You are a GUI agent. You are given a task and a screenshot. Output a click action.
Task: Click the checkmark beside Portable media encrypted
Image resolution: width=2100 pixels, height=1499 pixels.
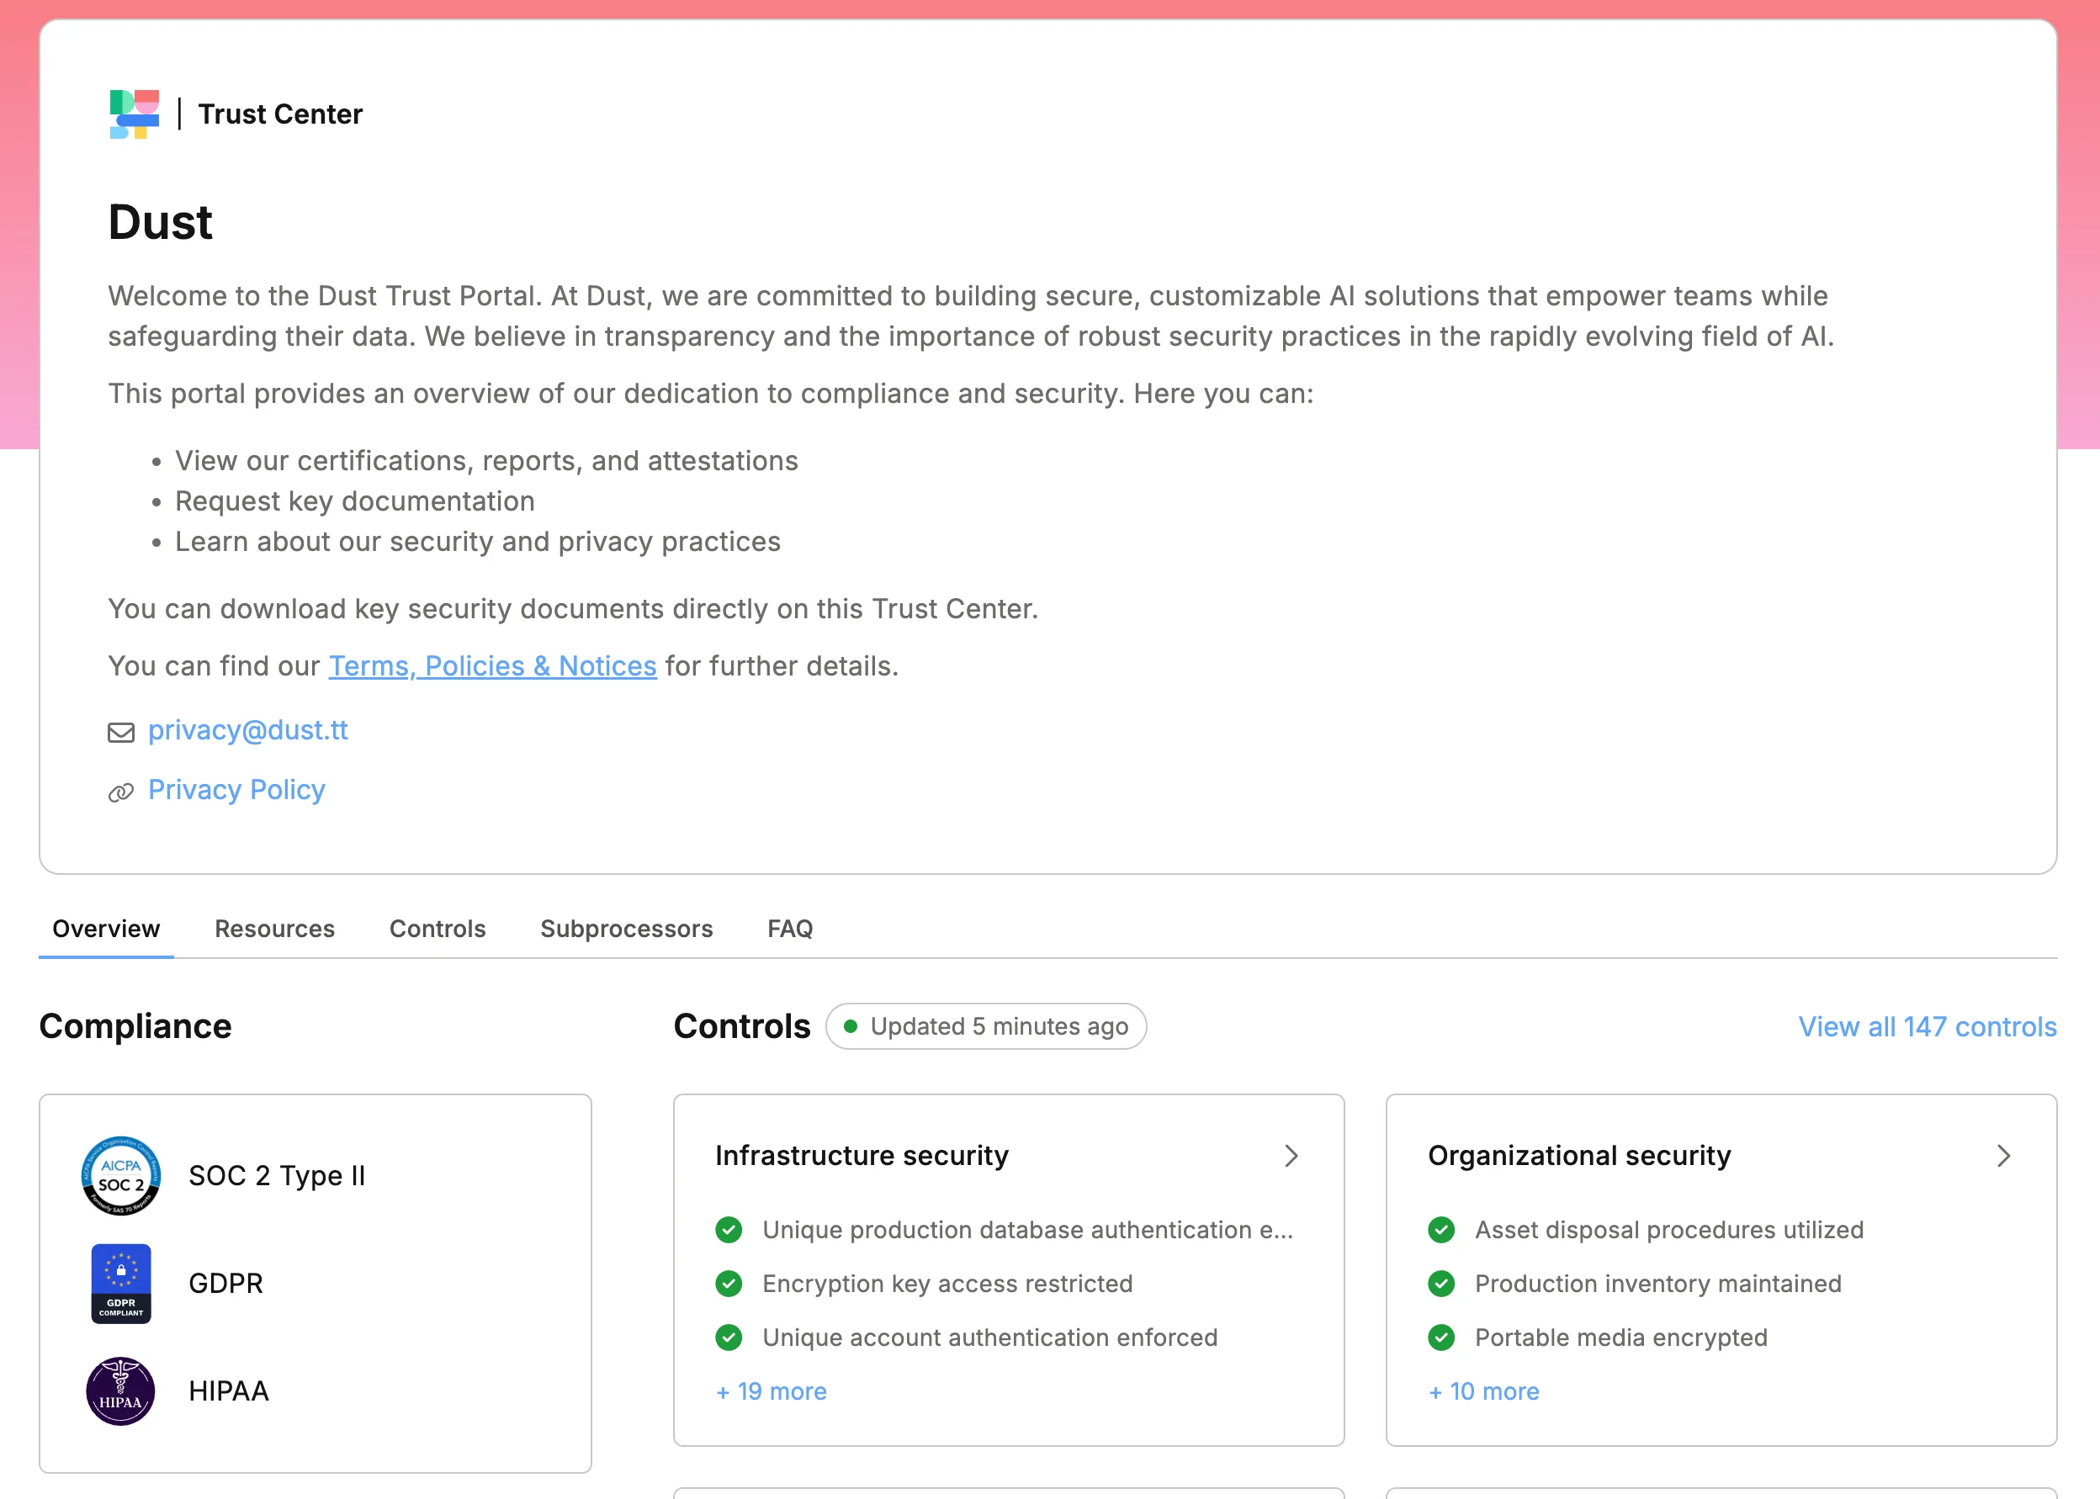(1442, 1337)
